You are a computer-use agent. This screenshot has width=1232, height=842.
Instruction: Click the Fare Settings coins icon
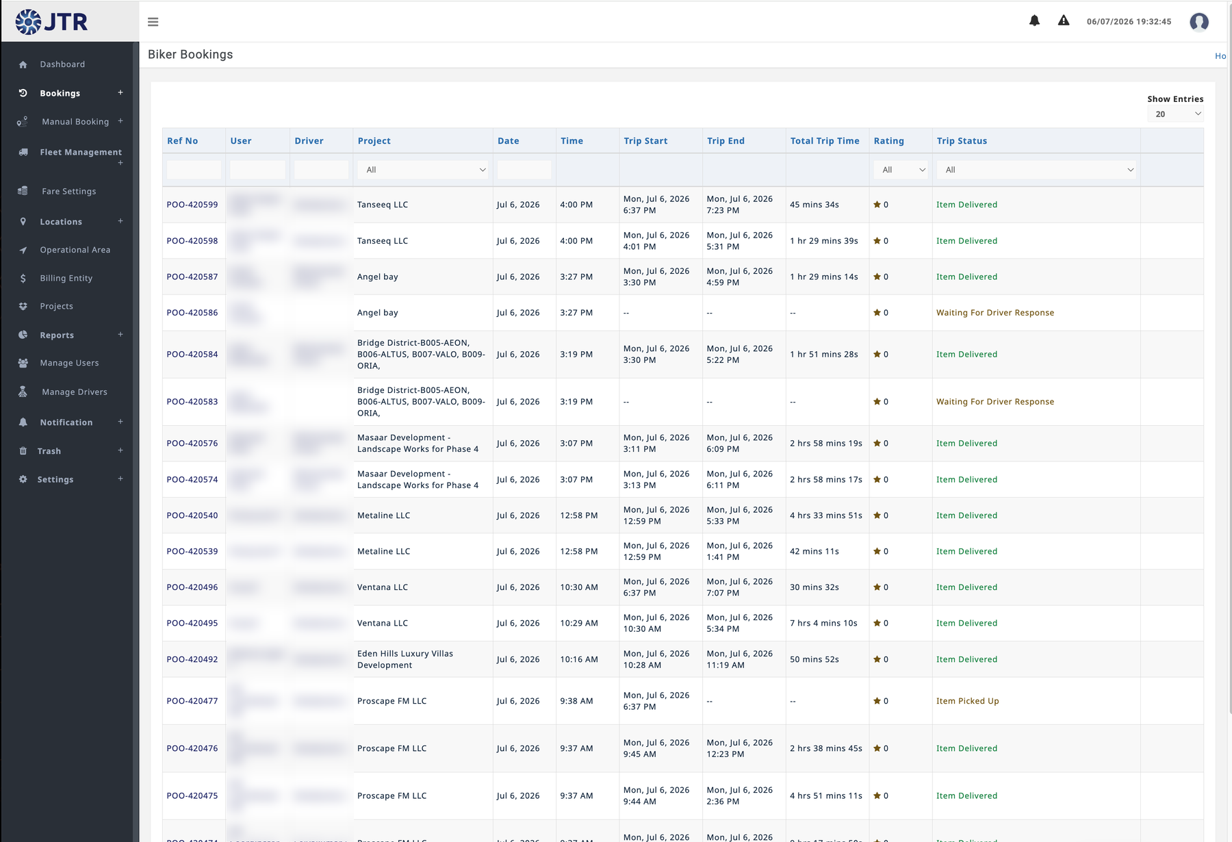pos(23,191)
